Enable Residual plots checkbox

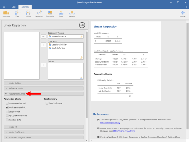(x=7, y=120)
